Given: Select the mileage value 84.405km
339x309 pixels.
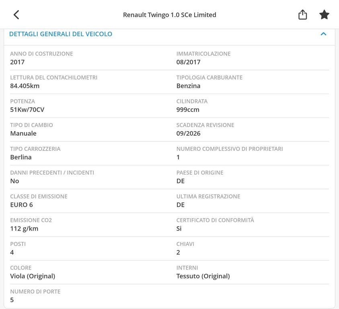Looking at the screenshot, I should (25, 86).
